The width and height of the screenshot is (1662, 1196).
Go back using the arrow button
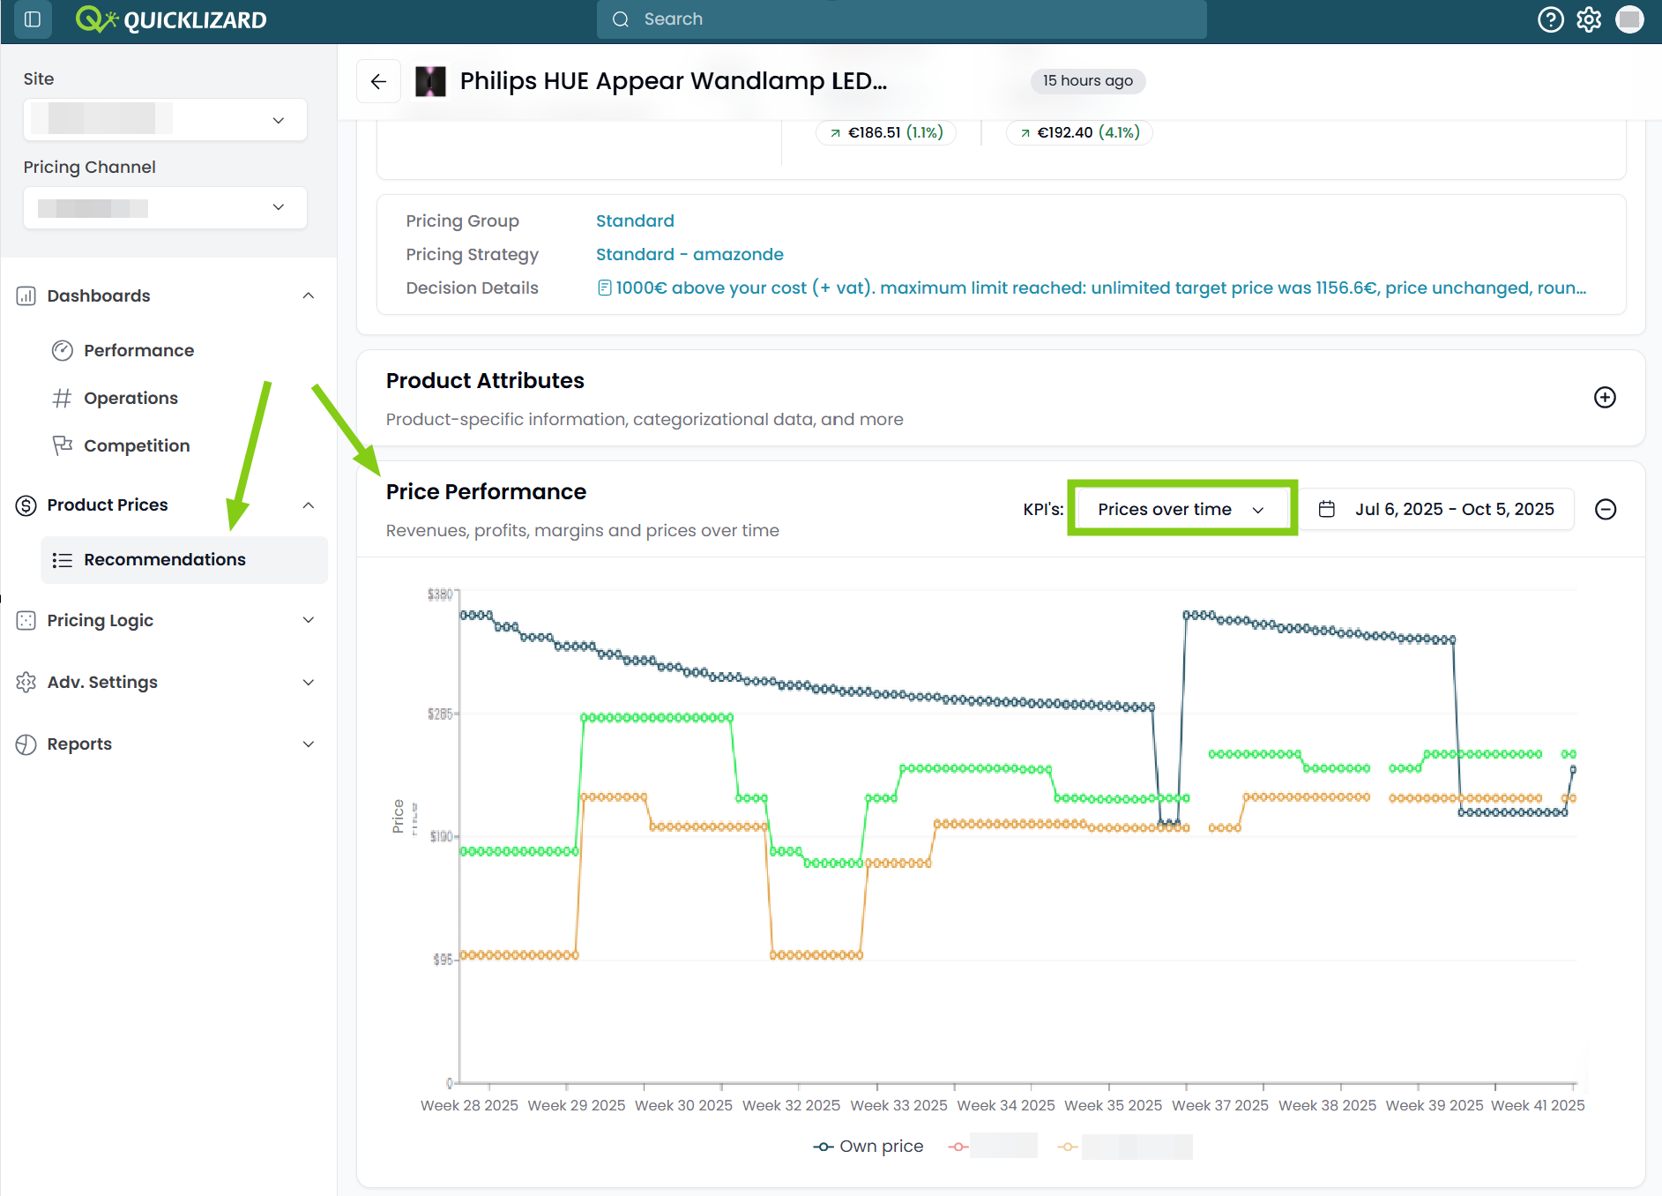pyautogui.click(x=379, y=82)
